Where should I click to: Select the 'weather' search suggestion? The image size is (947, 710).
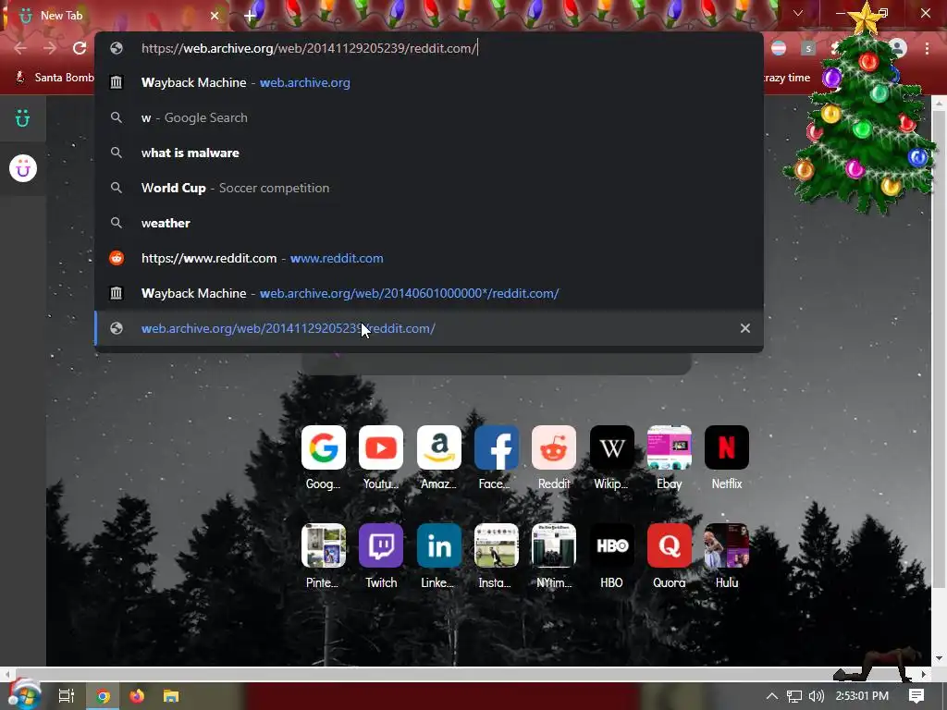pyautogui.click(x=429, y=223)
